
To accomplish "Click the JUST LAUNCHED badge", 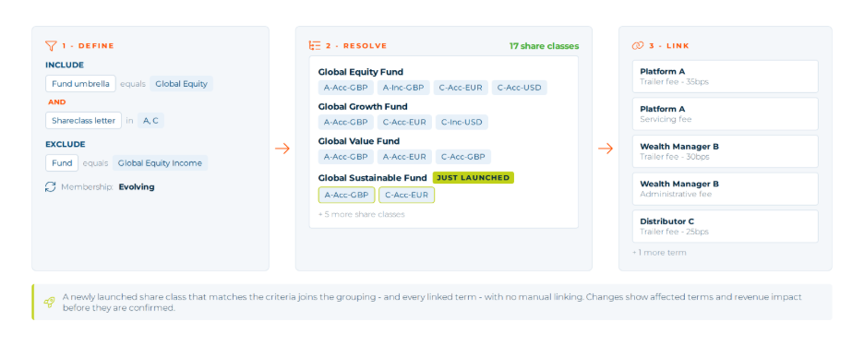I will click(474, 177).
